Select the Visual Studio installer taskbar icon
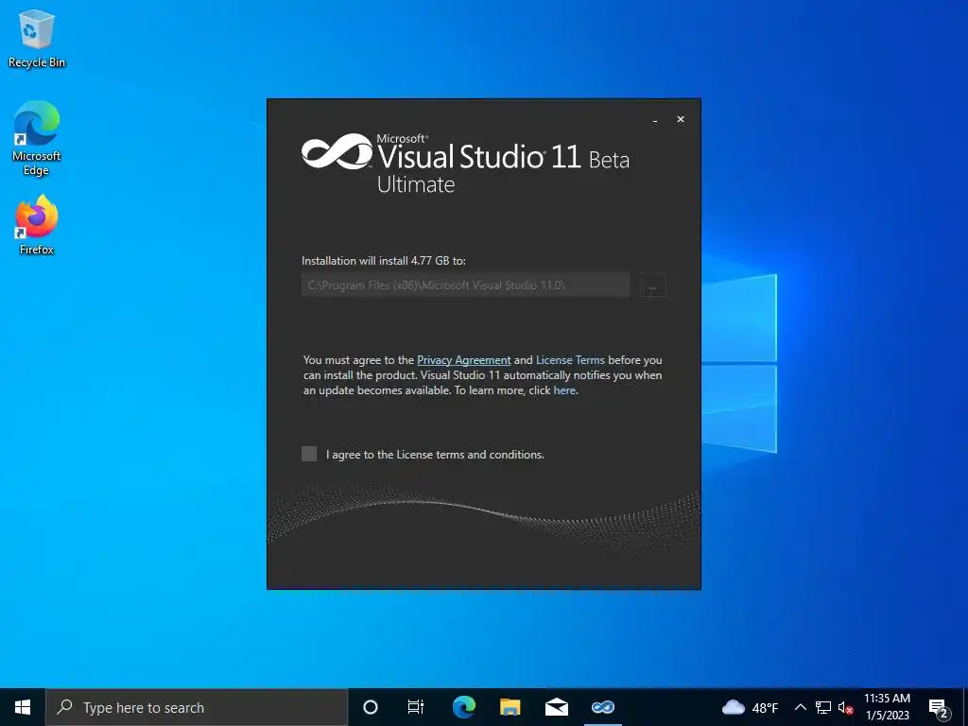Image resolution: width=968 pixels, height=726 pixels. pyautogui.click(x=602, y=707)
